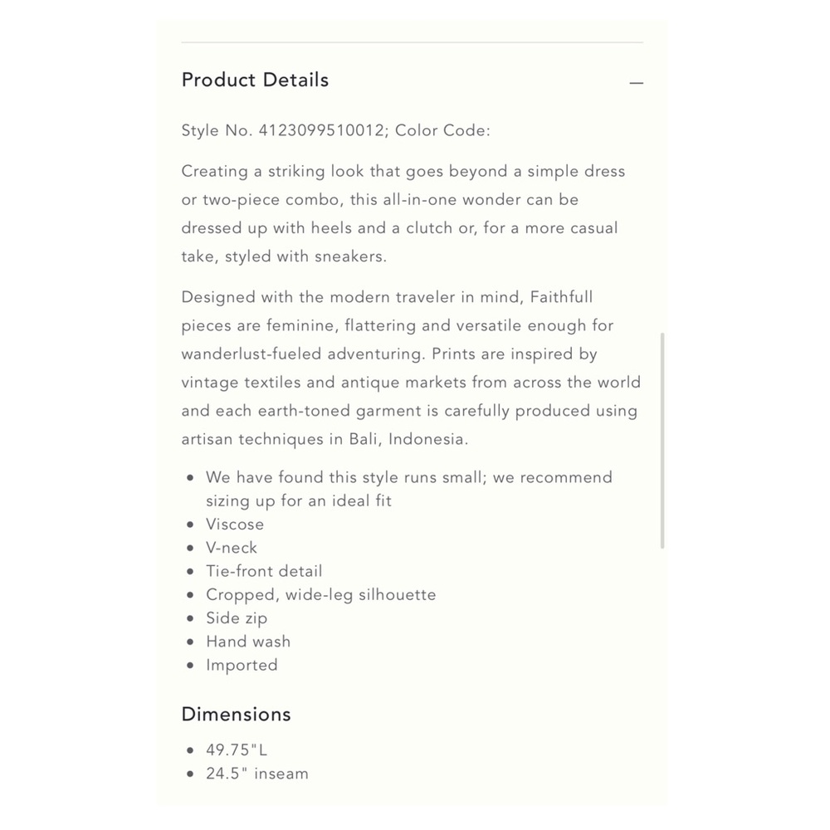The width and height of the screenshot is (830, 830).
Task: Collapse the Product Details section minus icon
Action: click(x=637, y=83)
